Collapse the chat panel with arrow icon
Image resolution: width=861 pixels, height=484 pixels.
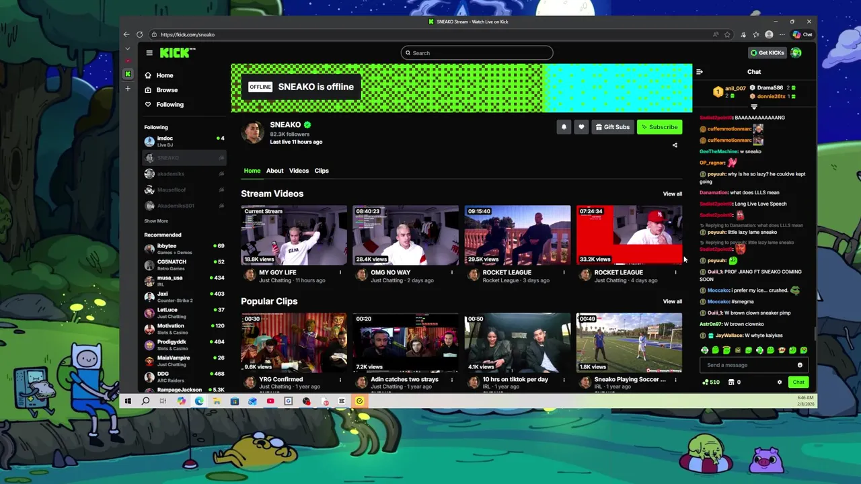click(x=700, y=72)
